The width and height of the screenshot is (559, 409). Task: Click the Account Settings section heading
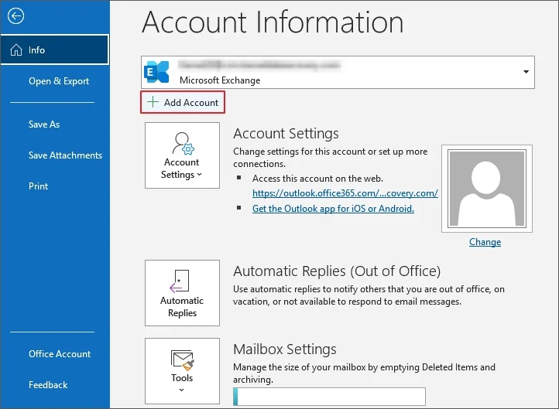click(286, 134)
